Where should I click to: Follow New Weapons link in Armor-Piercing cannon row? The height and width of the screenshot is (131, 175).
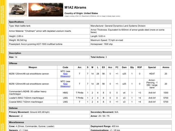pos(65,85)
